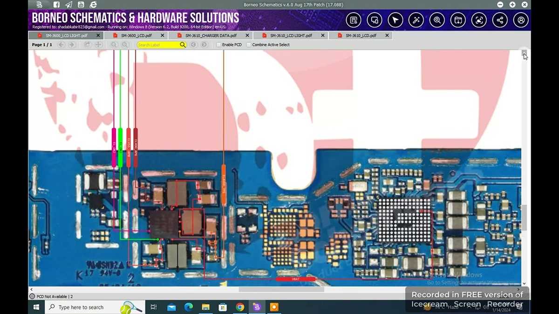
Task: Click the Telegram paper plane icon
Action: (x=68, y=5)
